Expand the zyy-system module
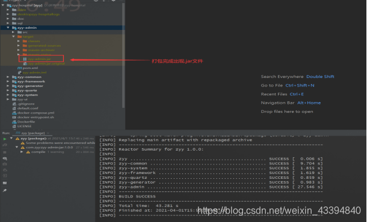Viewport: 367px width, 222px height. tap(8, 95)
